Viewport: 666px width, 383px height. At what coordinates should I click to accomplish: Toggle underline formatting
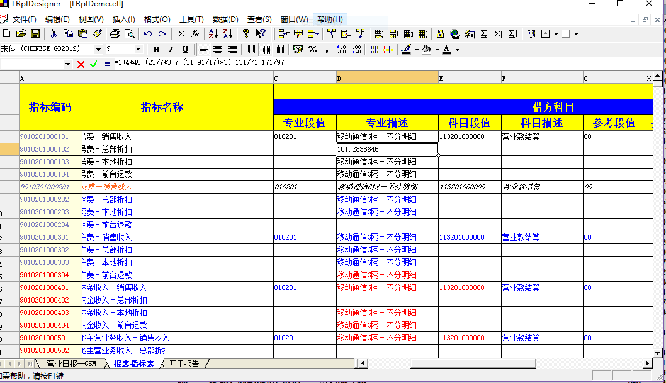[x=185, y=49]
